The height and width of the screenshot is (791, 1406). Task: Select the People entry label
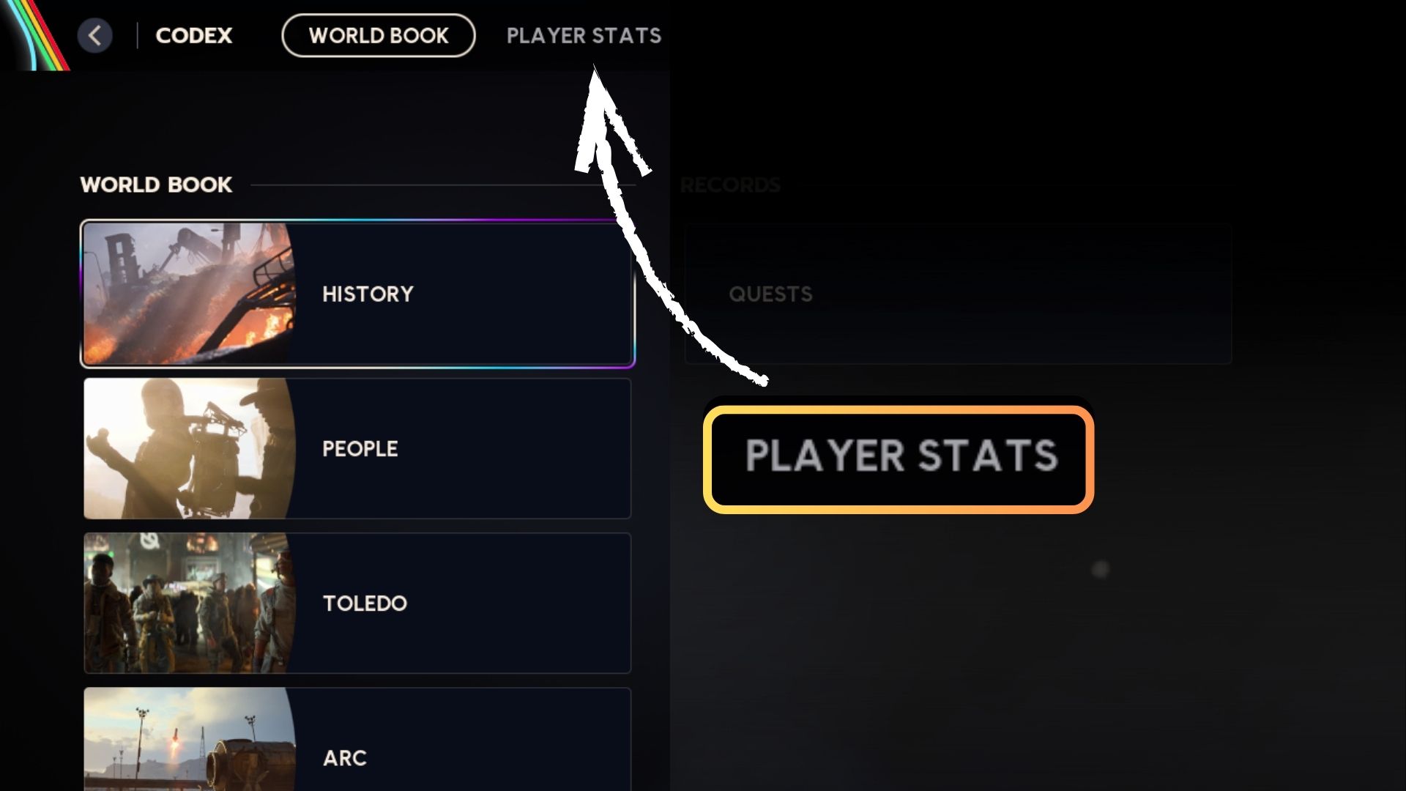[360, 448]
